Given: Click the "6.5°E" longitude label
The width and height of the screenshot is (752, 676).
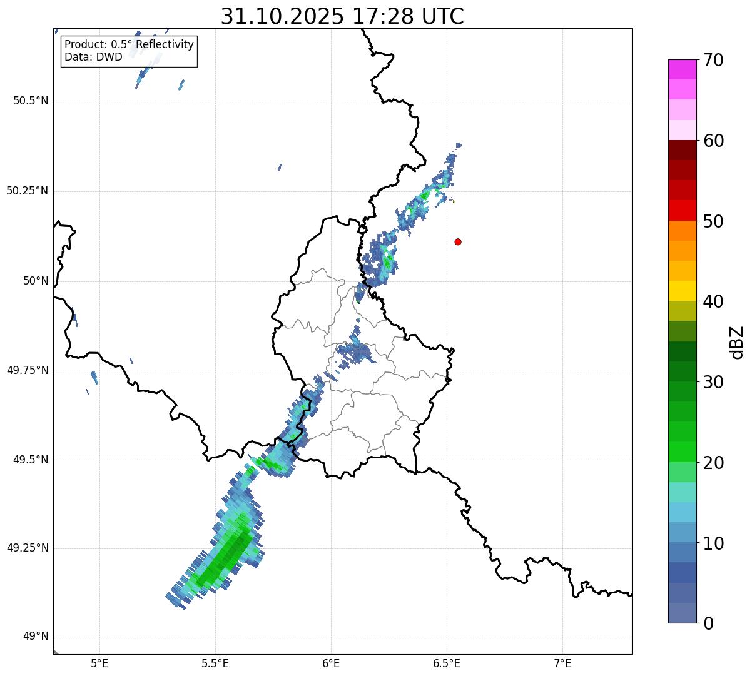Looking at the screenshot, I should tap(447, 663).
